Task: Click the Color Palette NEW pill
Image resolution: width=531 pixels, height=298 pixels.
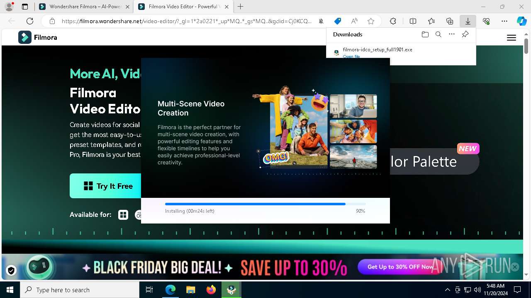Action: tap(434, 161)
